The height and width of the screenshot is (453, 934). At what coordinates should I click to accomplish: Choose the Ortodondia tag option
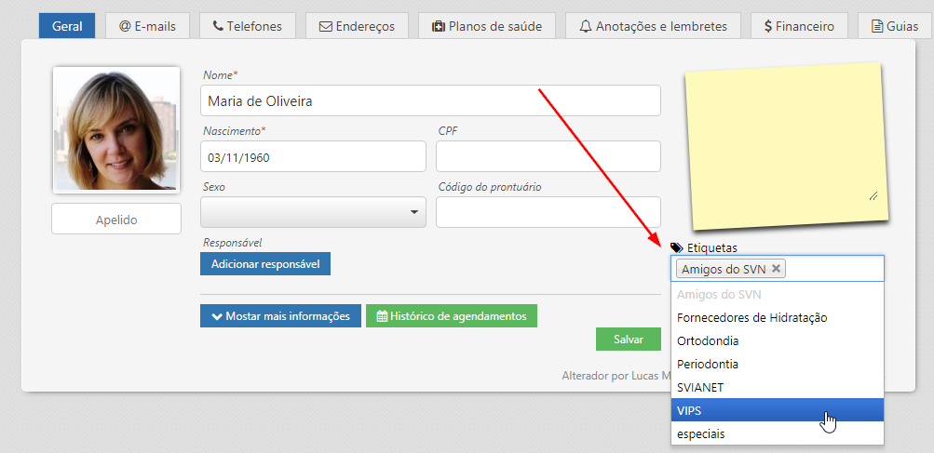[x=777, y=341]
